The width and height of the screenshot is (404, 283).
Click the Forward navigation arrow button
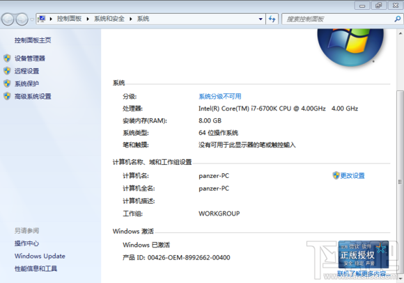tap(22, 19)
